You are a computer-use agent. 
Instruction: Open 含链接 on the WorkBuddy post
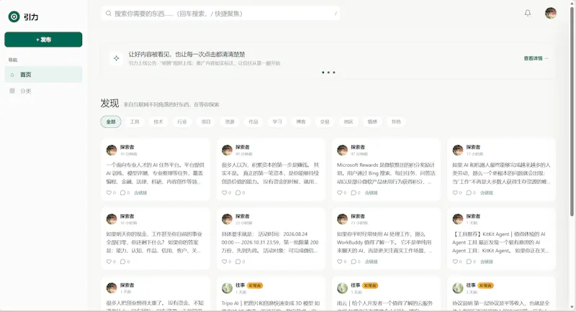(371, 262)
